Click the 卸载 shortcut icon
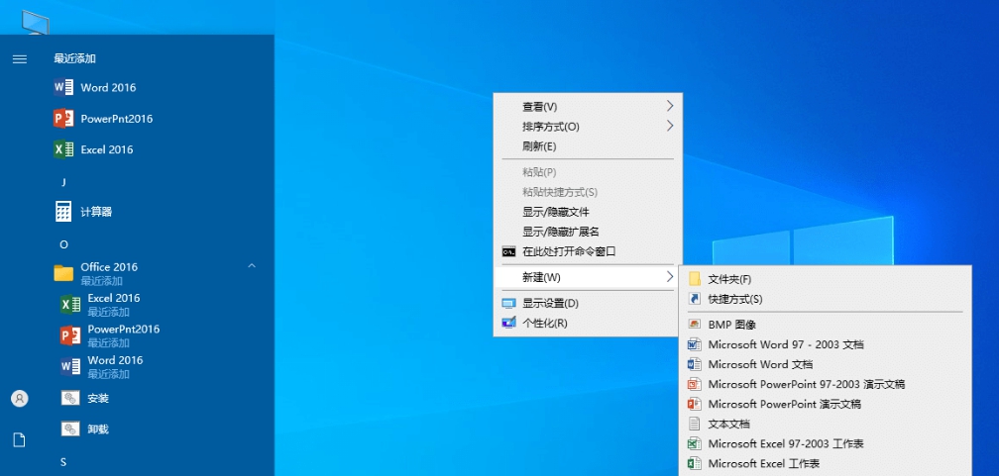 click(70, 428)
